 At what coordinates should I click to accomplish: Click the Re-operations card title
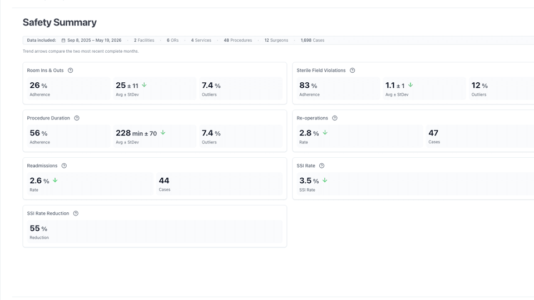[x=312, y=118]
